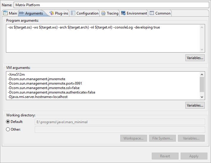This screenshot has width=211, height=163.
Task: Select the Other working directory option
Action: 8,129
